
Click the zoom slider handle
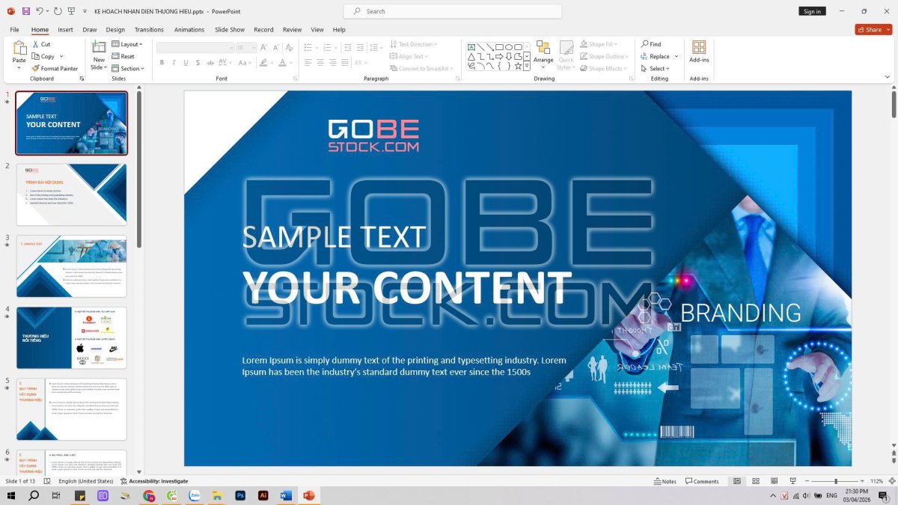836,481
